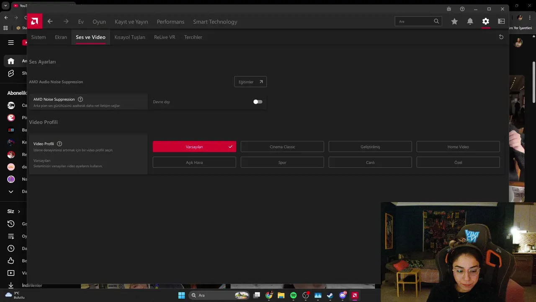The width and height of the screenshot is (536, 302).
Task: Open the Tercihler tab
Action: 193,37
